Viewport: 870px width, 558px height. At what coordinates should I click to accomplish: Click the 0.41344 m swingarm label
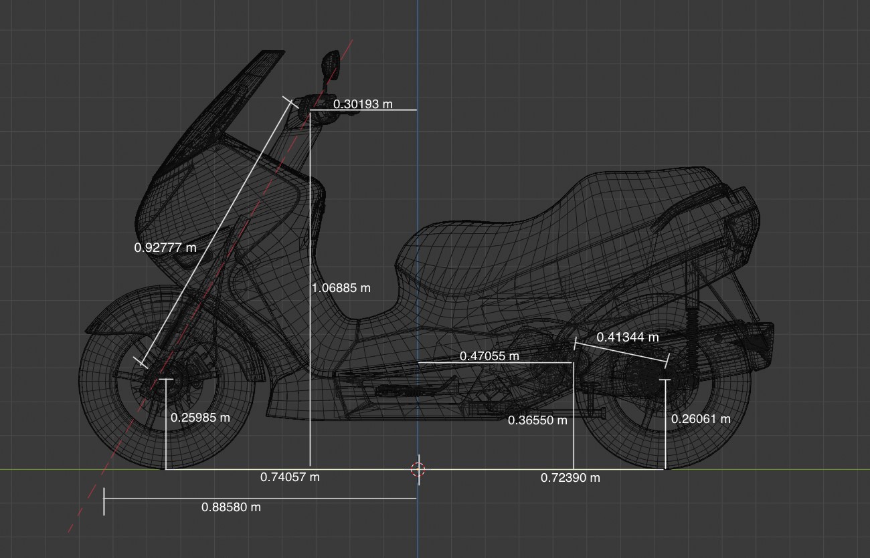628,337
